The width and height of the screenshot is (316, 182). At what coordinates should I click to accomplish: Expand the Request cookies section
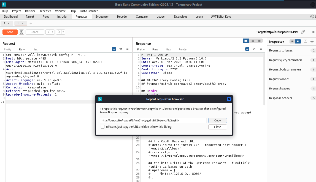291,79
